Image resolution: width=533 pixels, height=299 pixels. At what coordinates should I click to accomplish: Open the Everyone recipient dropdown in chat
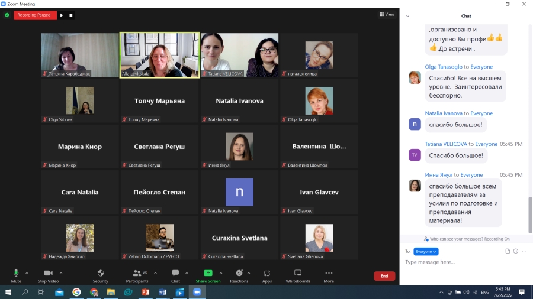tap(426, 251)
